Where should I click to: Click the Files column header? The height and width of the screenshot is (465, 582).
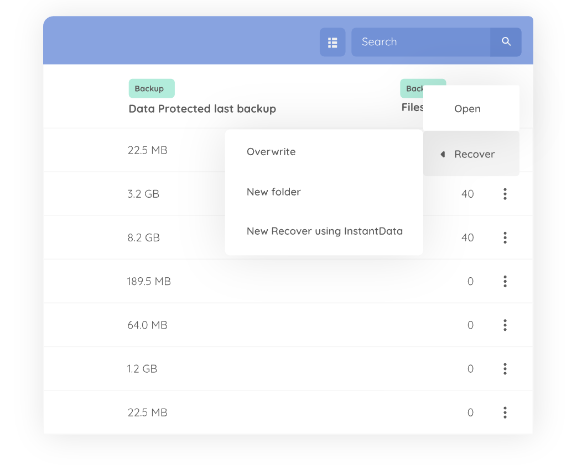[x=412, y=108]
